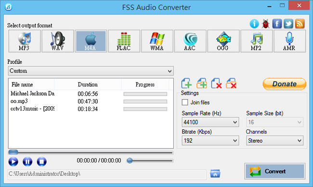Viewport: 313px width, 187px height.
Task: Pause audio playback
Action: point(27,162)
